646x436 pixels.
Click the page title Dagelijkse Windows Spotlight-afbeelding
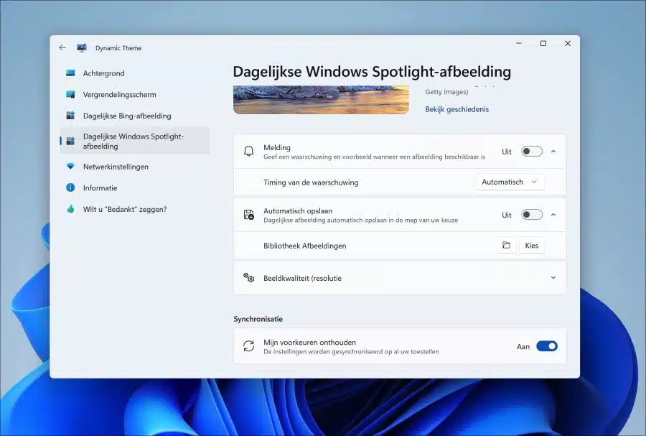372,72
